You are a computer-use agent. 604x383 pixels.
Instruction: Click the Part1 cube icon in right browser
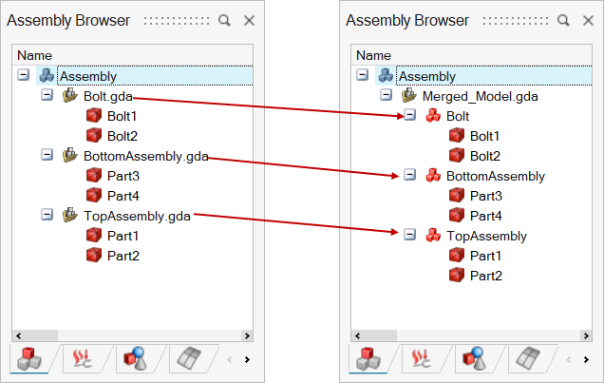click(457, 255)
